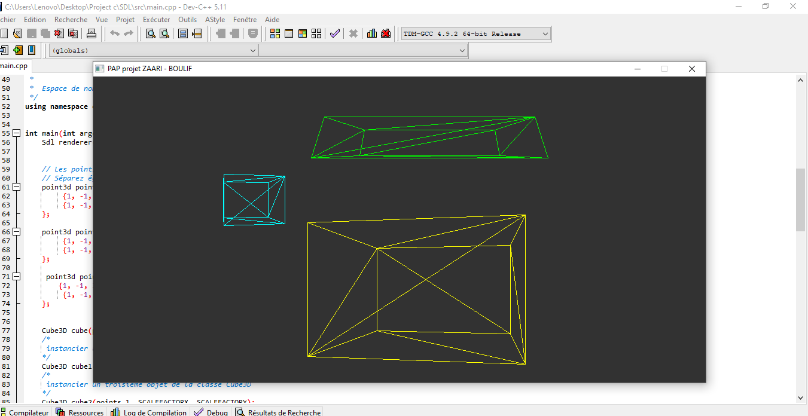Start debugging with the checkmark icon
Image resolution: width=808 pixels, height=416 pixels.
click(335, 33)
